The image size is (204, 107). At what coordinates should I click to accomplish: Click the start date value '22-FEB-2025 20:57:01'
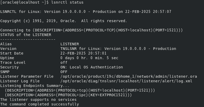pos(83,53)
